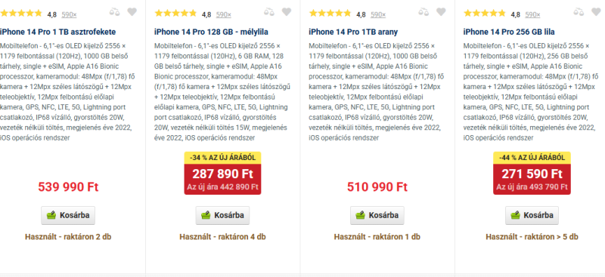Click Kosárba under the 271 590 Ft price
This screenshot has height=277, width=605.
pyautogui.click(x=532, y=215)
